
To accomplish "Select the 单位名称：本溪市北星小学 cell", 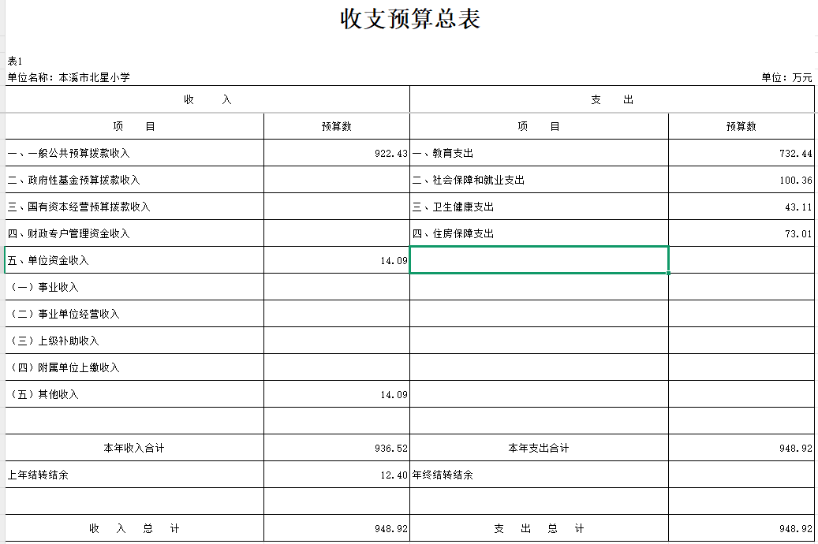I will point(69,78).
